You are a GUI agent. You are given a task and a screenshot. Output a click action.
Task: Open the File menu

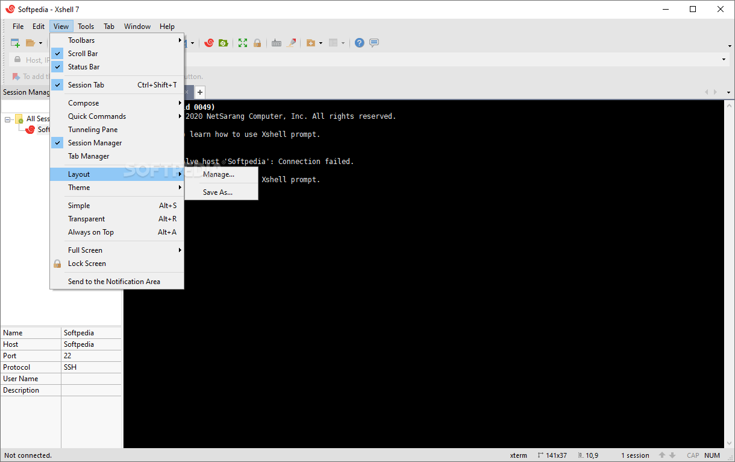[18, 26]
